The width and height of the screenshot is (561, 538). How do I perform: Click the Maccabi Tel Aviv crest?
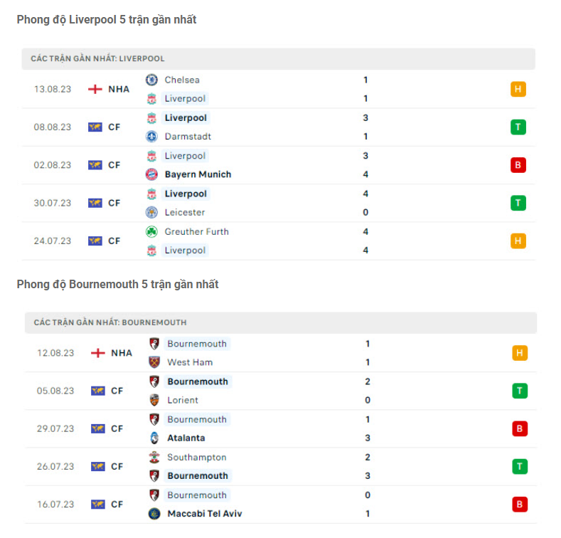point(154,513)
